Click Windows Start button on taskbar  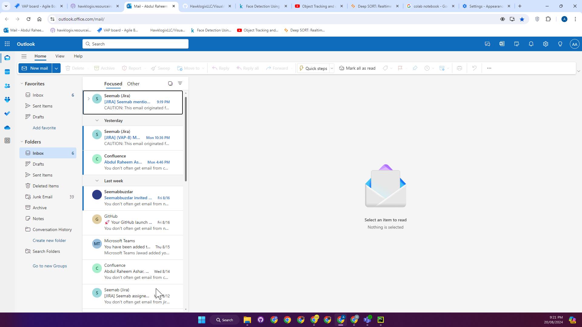(202, 320)
